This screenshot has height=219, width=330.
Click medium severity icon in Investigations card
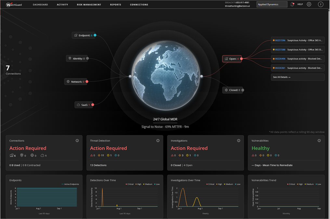pos(187,155)
